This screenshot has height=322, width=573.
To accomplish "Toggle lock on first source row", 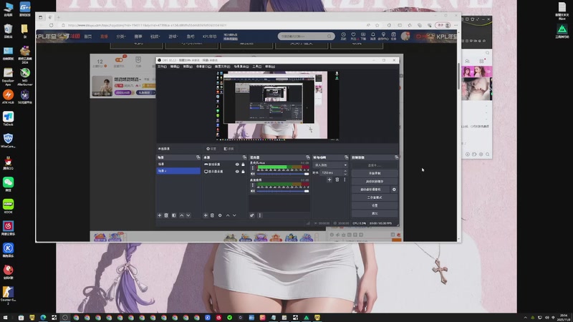I will 243,165.
